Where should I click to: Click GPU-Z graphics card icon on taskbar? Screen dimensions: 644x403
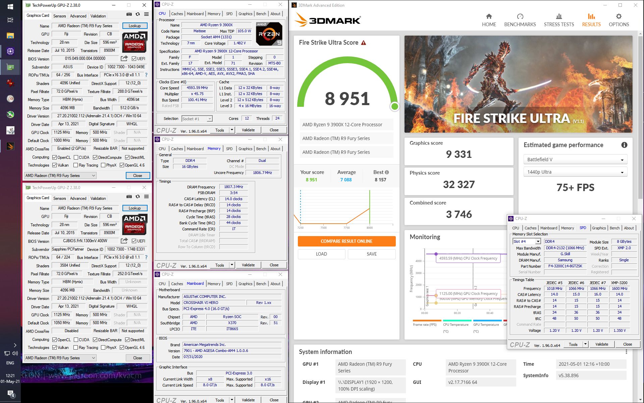coord(10,67)
